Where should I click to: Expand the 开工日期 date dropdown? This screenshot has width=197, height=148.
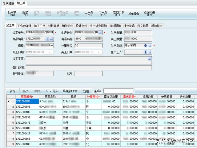click(x=51, y=52)
